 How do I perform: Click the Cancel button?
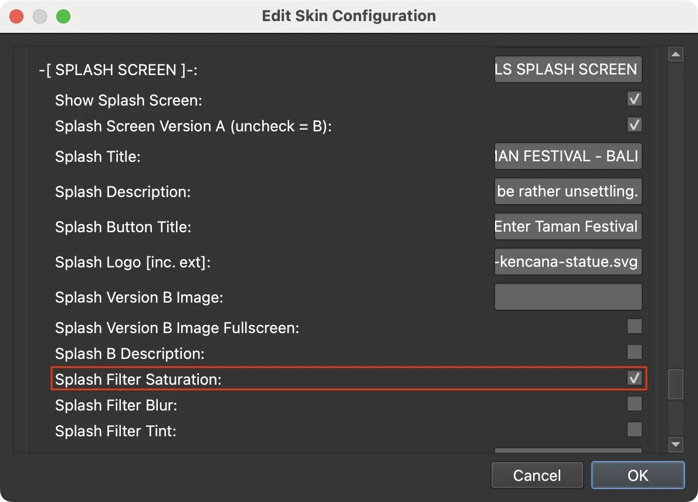click(x=537, y=475)
